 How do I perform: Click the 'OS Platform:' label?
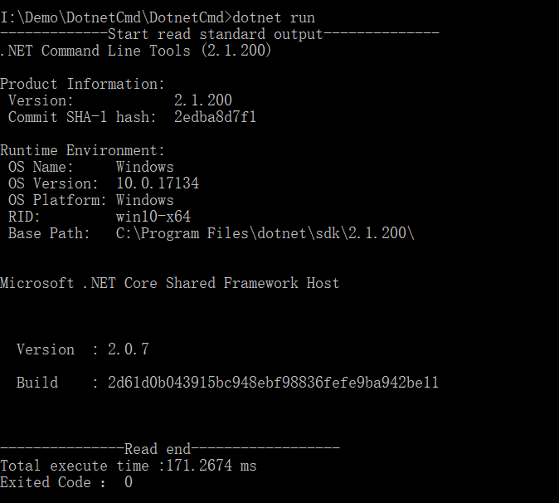pos(57,200)
